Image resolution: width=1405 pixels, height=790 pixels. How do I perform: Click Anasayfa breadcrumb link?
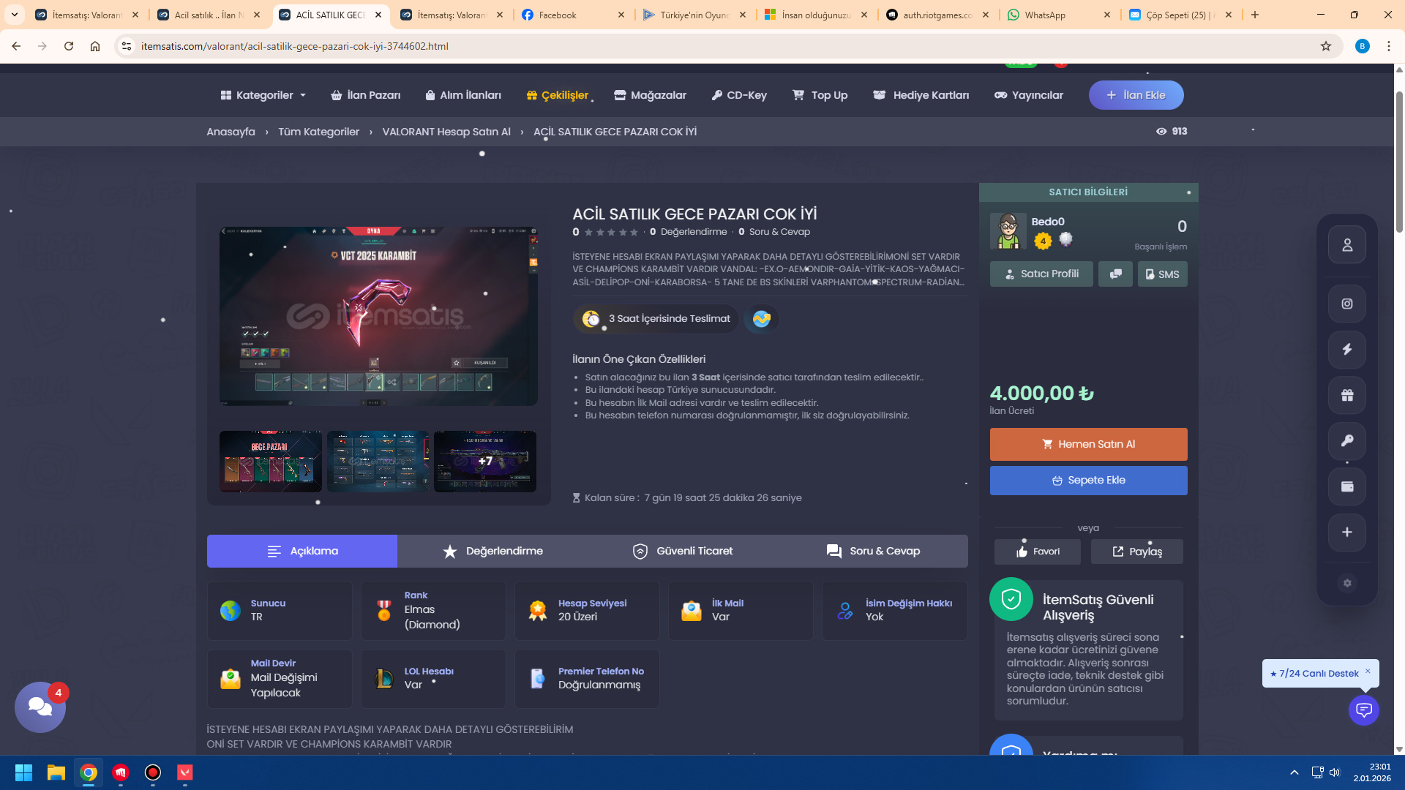[231, 132]
